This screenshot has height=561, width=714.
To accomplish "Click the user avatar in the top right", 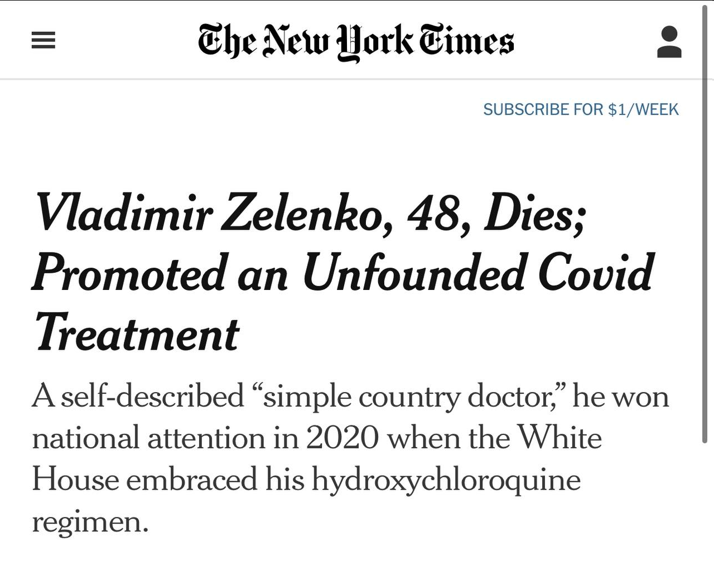I will (x=670, y=40).
